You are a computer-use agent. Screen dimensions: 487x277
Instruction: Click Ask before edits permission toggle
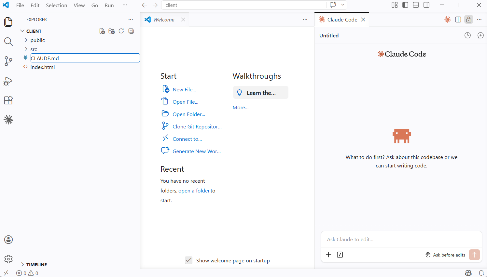click(445, 255)
